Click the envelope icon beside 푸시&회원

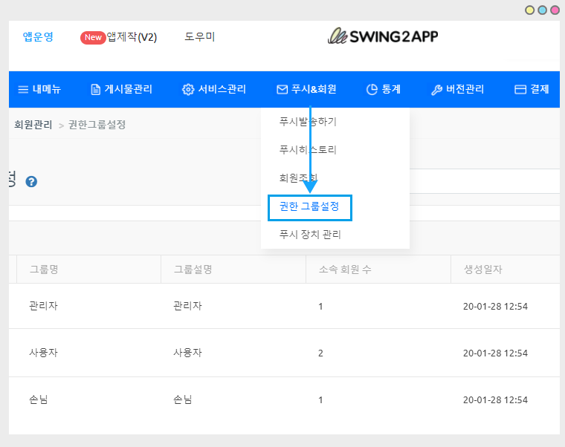click(282, 90)
